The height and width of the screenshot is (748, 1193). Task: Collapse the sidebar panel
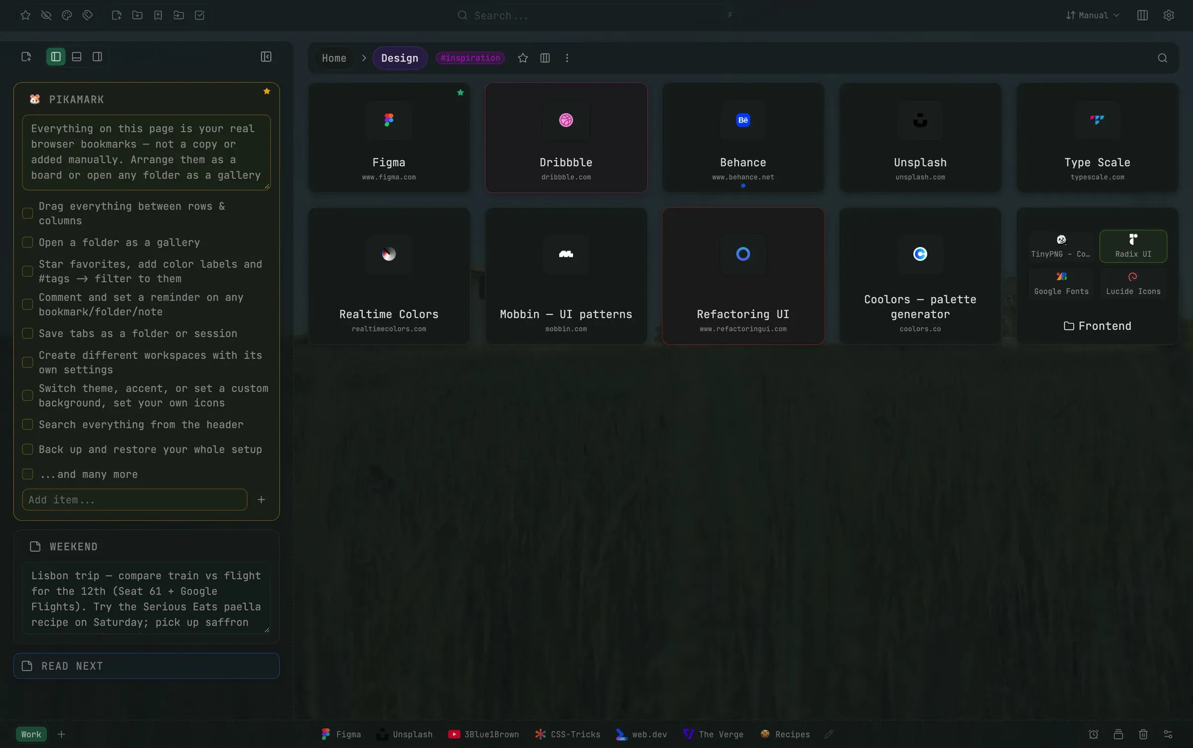click(x=266, y=57)
